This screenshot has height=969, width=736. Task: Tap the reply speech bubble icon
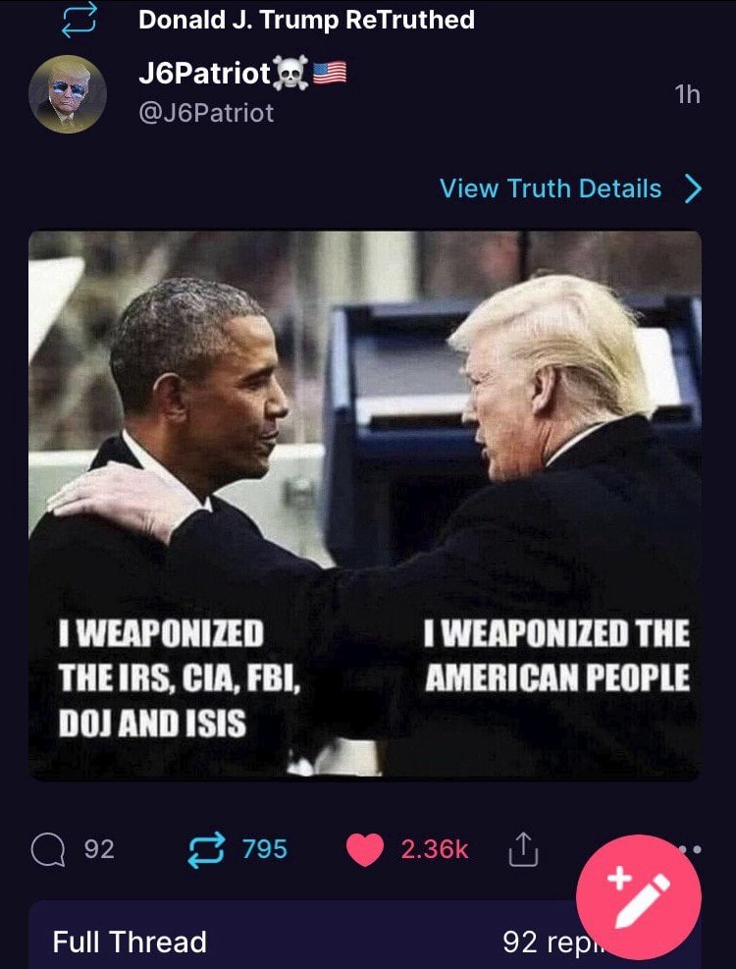48,850
